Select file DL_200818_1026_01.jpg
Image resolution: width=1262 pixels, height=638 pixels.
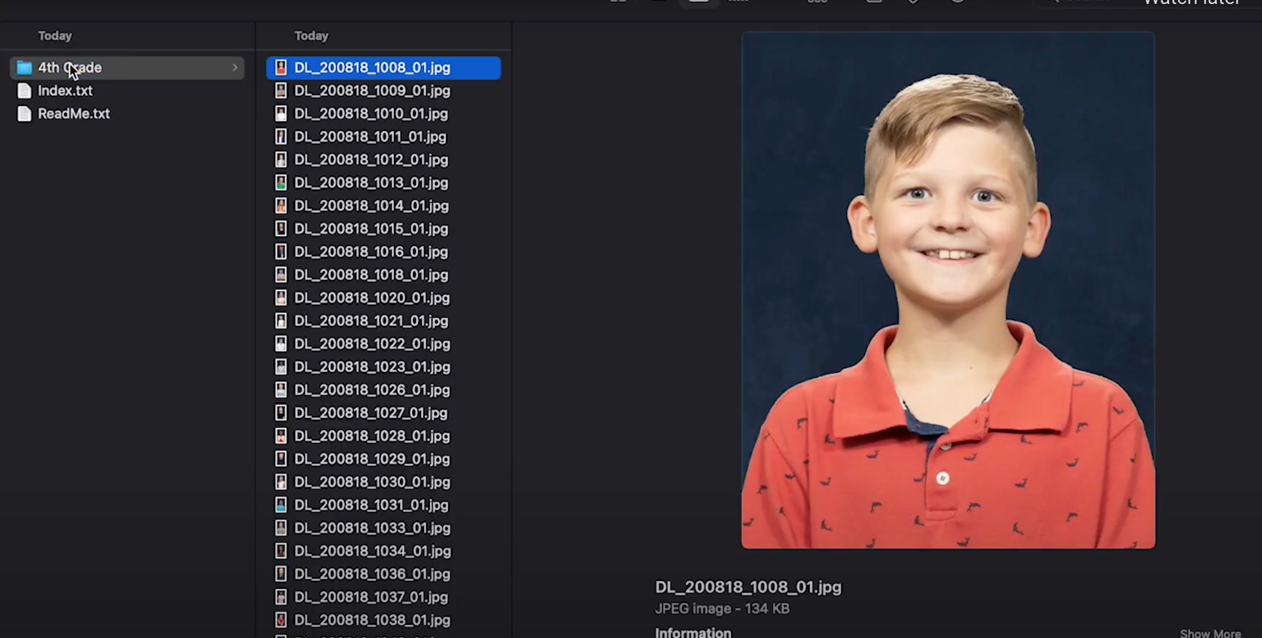(372, 390)
